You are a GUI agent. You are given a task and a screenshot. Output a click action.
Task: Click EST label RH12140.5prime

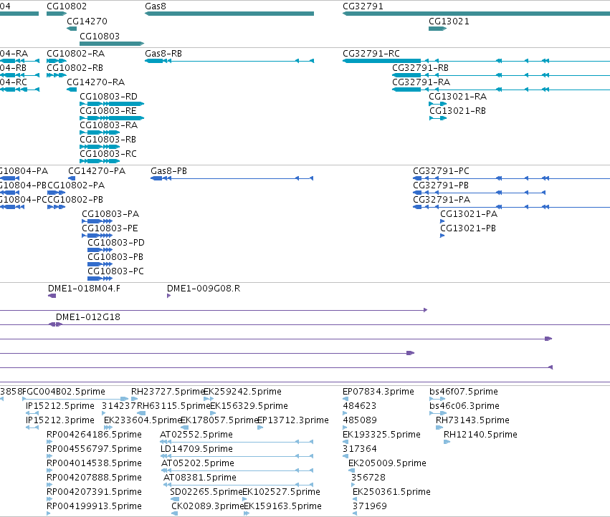pyautogui.click(x=480, y=435)
